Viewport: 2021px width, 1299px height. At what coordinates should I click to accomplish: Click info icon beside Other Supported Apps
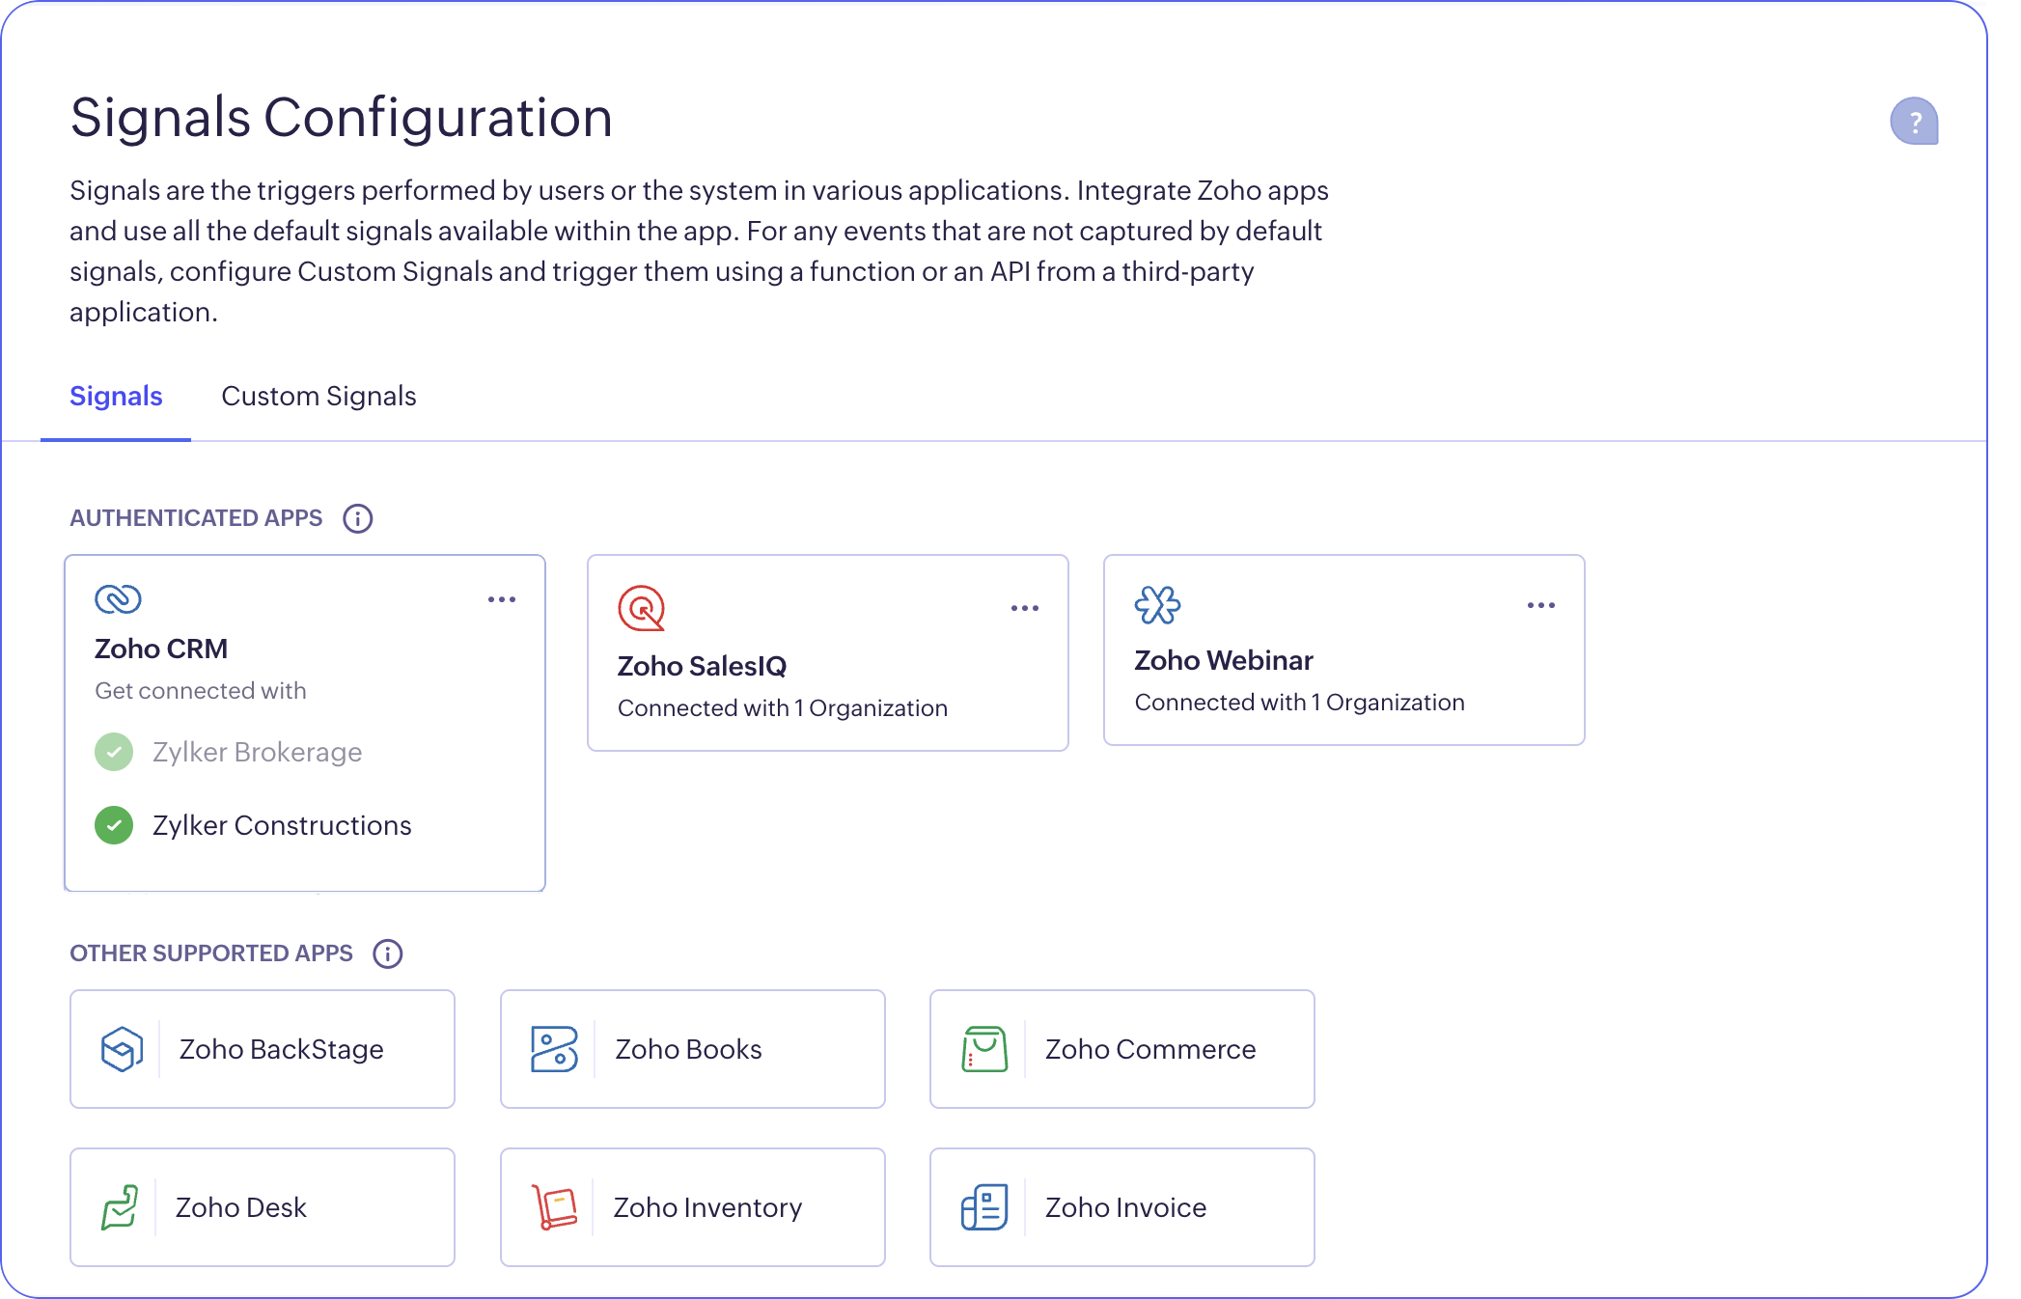[x=388, y=954]
